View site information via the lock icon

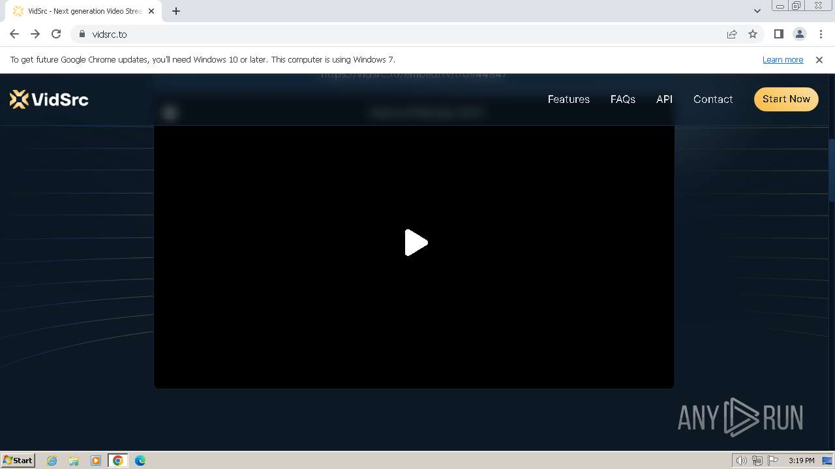pyautogui.click(x=82, y=34)
